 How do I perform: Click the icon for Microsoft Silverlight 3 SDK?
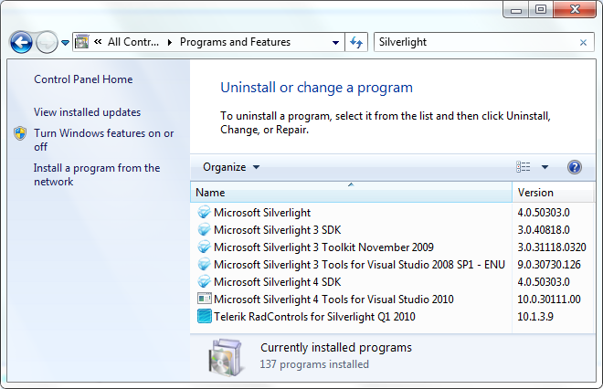point(204,230)
